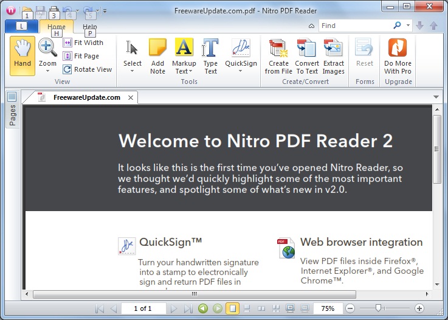Click the zoom in plus button
Viewport: 448px width, 320px height.
tap(419, 308)
